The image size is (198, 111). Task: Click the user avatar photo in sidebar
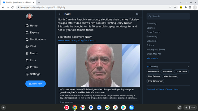[29, 17]
